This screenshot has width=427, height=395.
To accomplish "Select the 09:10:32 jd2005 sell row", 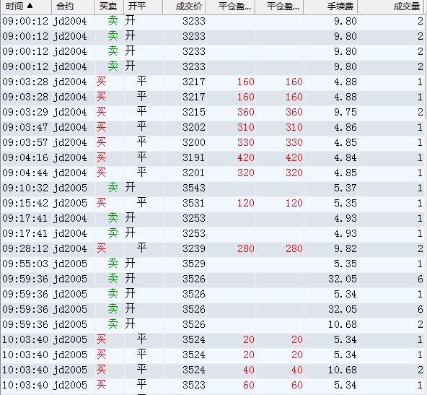I will coord(212,188).
